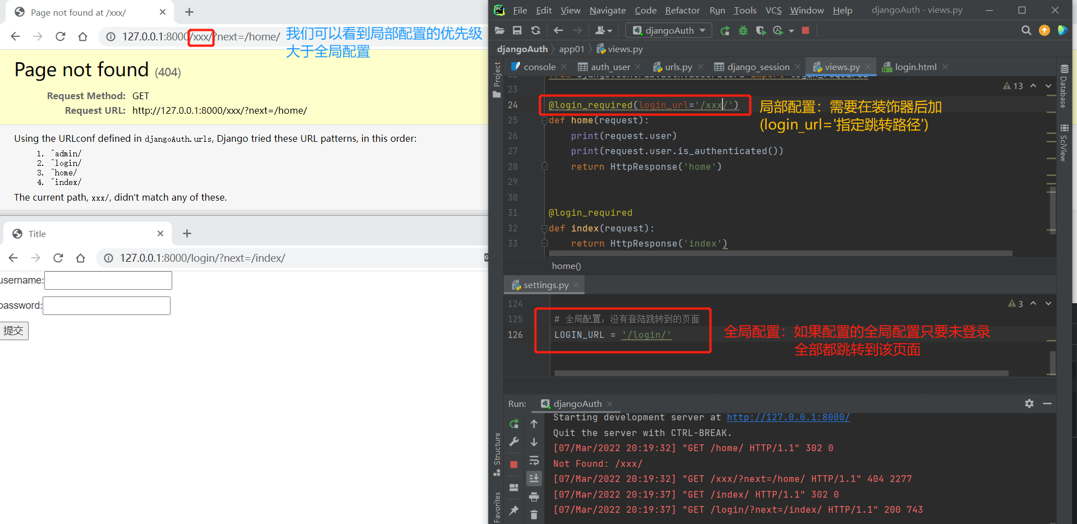Open the auth_user table tab

(x=610, y=67)
